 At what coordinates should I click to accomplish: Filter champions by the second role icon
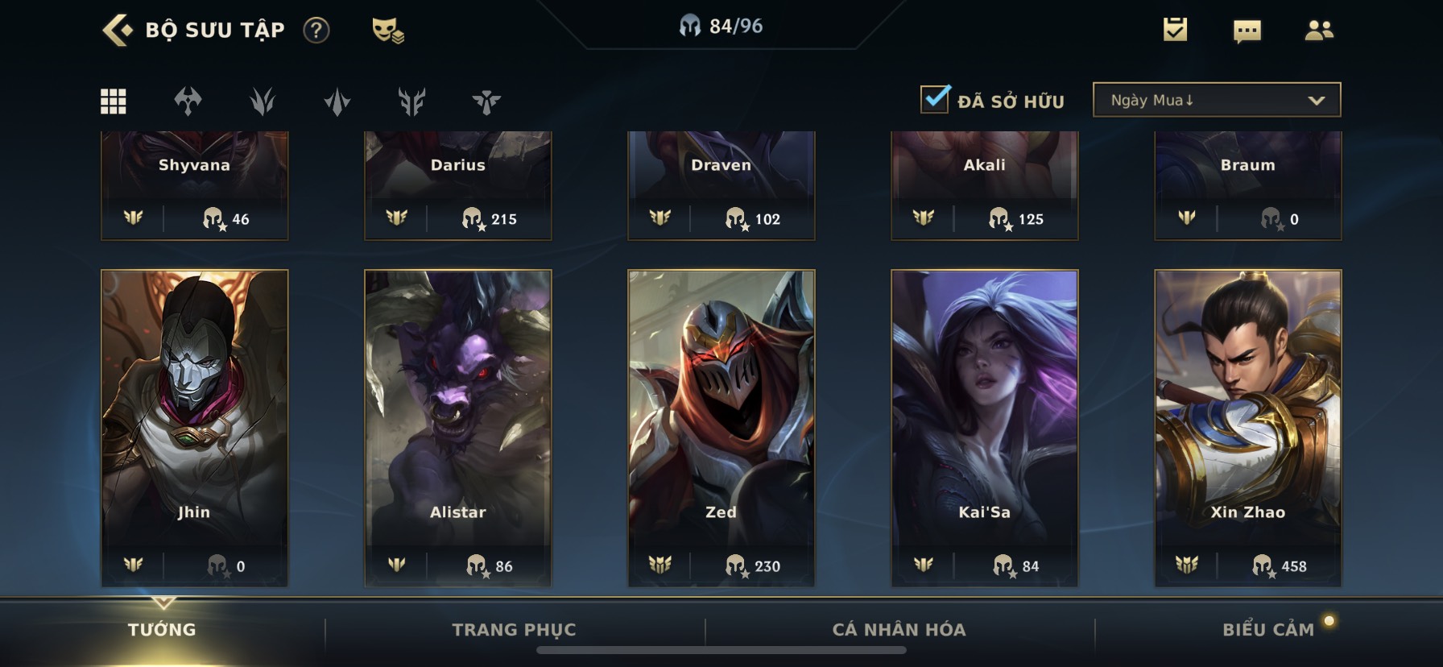[x=188, y=101]
